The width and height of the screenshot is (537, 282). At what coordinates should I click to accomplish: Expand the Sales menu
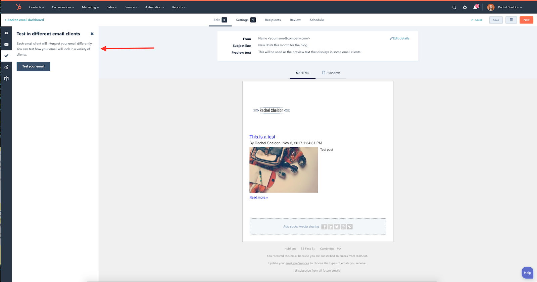point(112,7)
